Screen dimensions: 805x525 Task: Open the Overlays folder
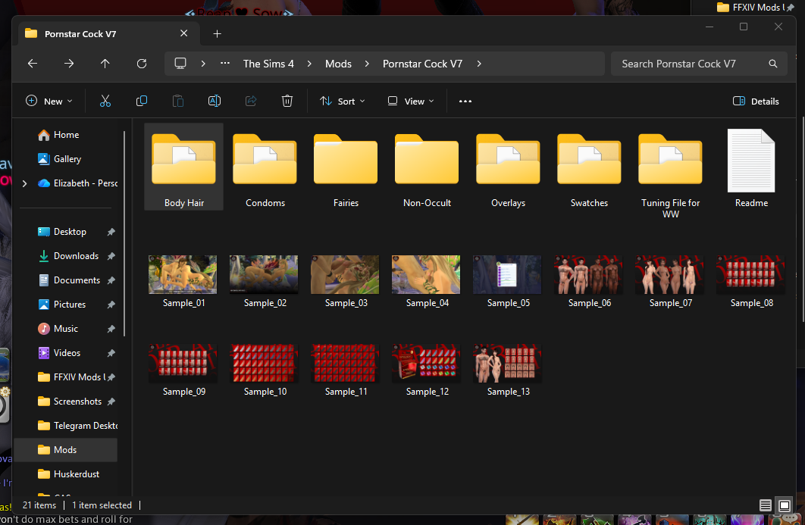(509, 167)
